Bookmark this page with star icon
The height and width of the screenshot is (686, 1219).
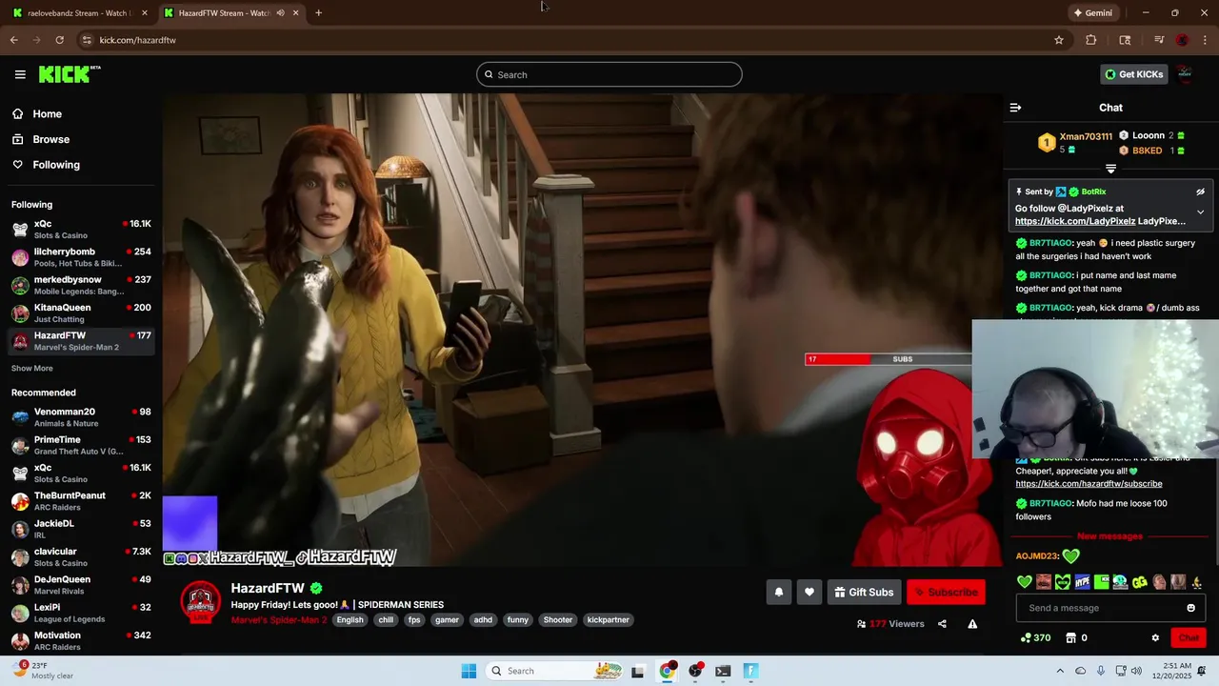1058,40
